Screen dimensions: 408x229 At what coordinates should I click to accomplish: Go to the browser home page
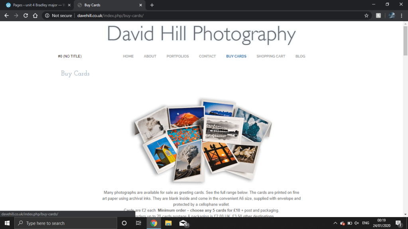tap(35, 16)
